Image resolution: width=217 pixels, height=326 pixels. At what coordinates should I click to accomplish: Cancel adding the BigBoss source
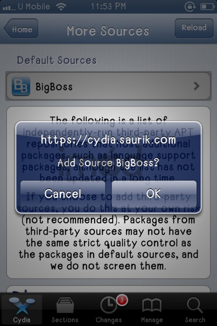pyautogui.click(x=63, y=193)
